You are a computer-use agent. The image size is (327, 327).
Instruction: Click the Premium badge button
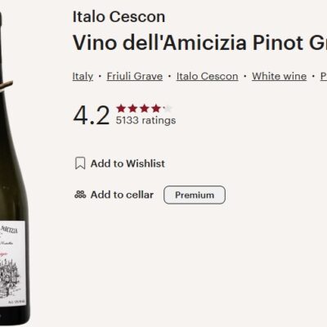195,195
